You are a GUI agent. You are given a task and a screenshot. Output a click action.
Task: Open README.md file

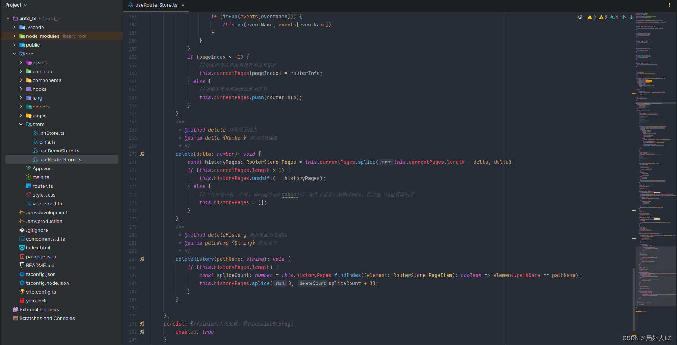tap(40, 265)
